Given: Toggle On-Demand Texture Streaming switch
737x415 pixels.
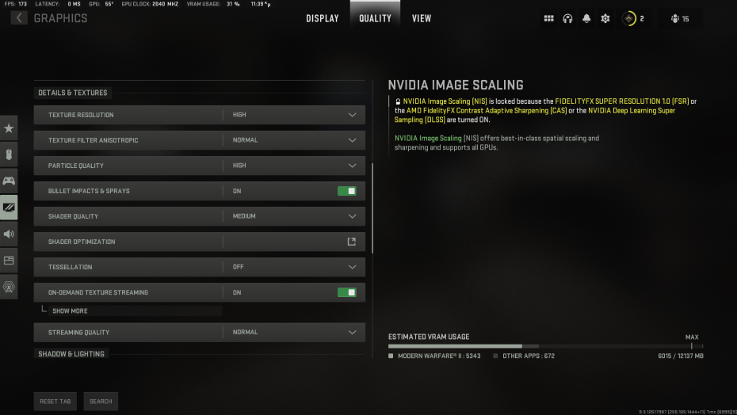Looking at the screenshot, I should (347, 292).
